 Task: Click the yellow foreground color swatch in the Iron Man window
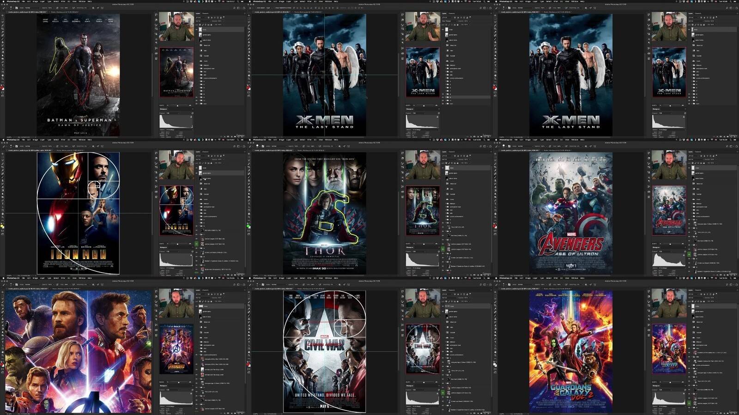[x=2, y=226]
